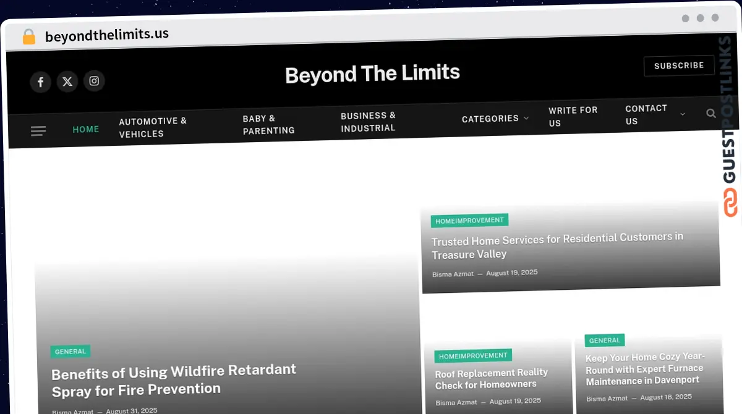Image resolution: width=742 pixels, height=414 pixels.
Task: Open Business & Industrial menu item
Action: point(368,122)
